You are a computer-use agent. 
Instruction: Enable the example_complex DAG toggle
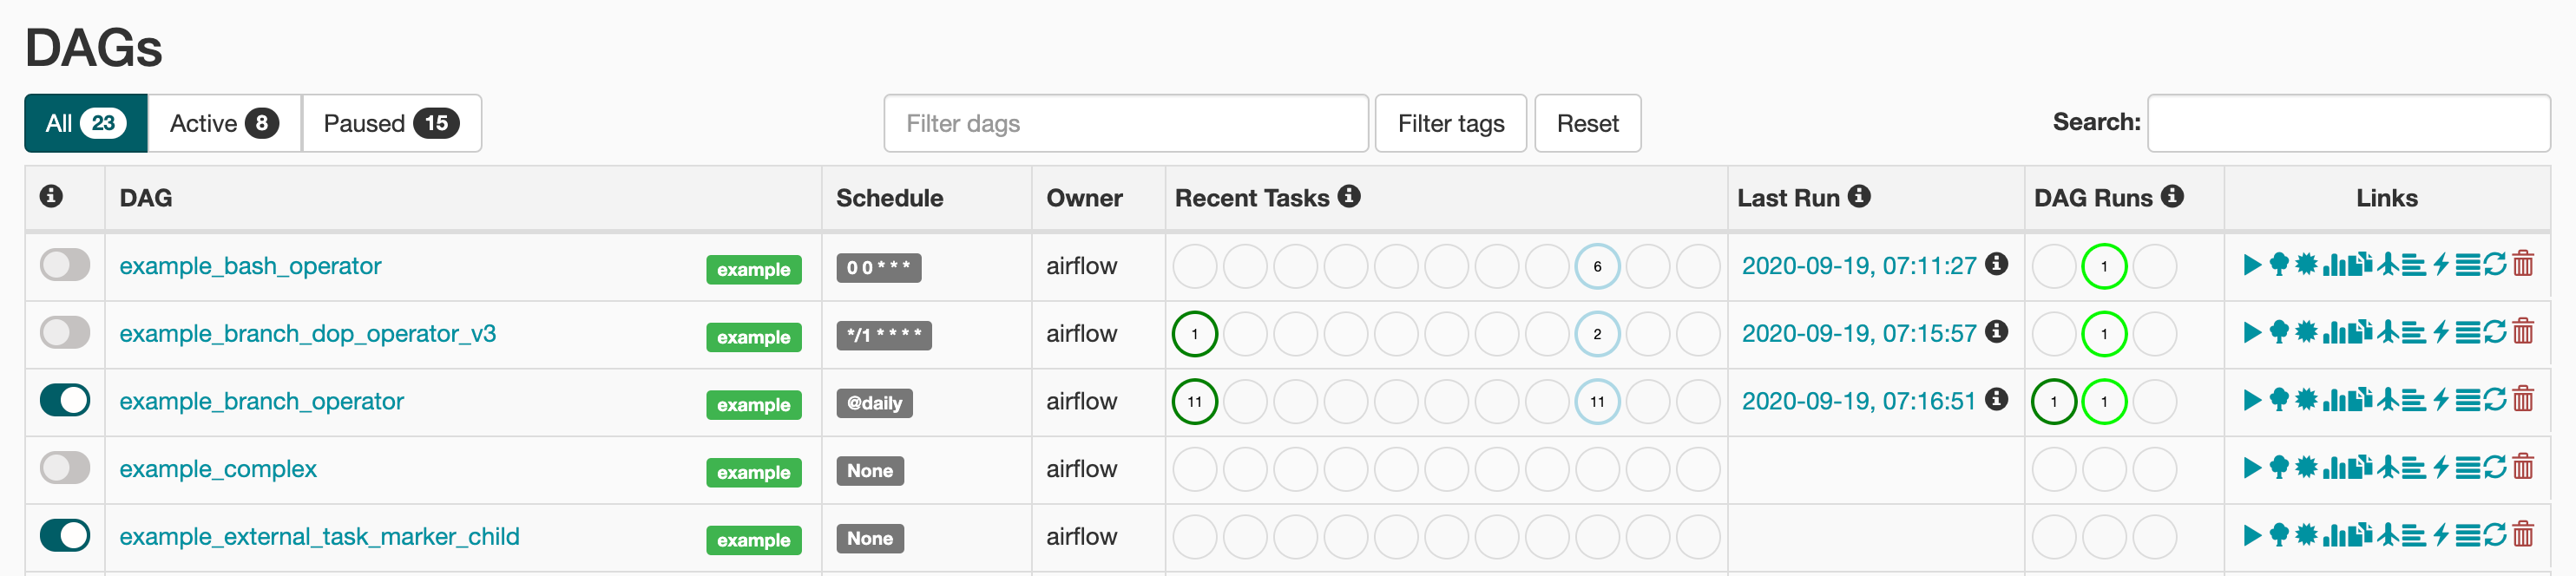coord(65,468)
